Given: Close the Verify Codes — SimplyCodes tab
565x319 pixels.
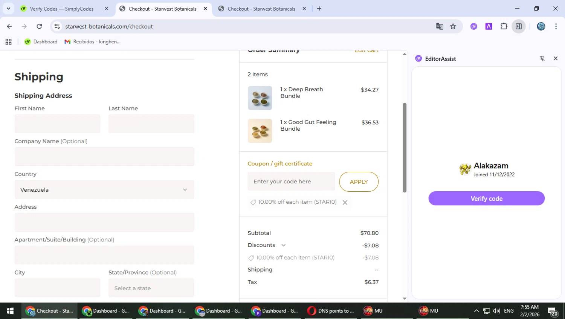Looking at the screenshot, I should pos(107,9).
